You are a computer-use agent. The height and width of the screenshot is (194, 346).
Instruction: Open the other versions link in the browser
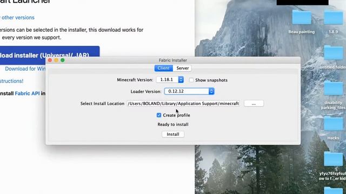pos(18,18)
